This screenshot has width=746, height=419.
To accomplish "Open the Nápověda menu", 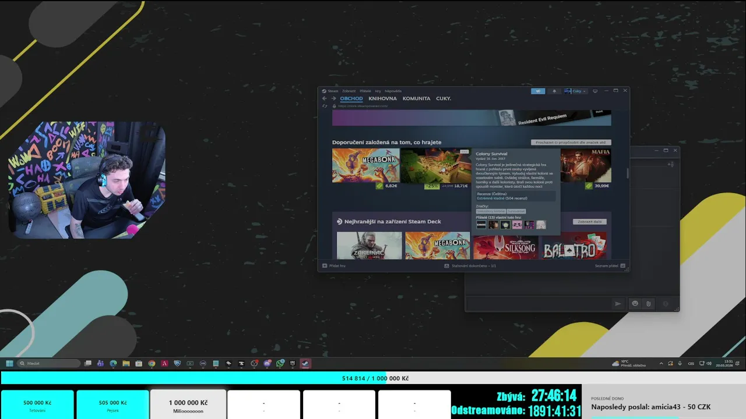I will [x=393, y=91].
